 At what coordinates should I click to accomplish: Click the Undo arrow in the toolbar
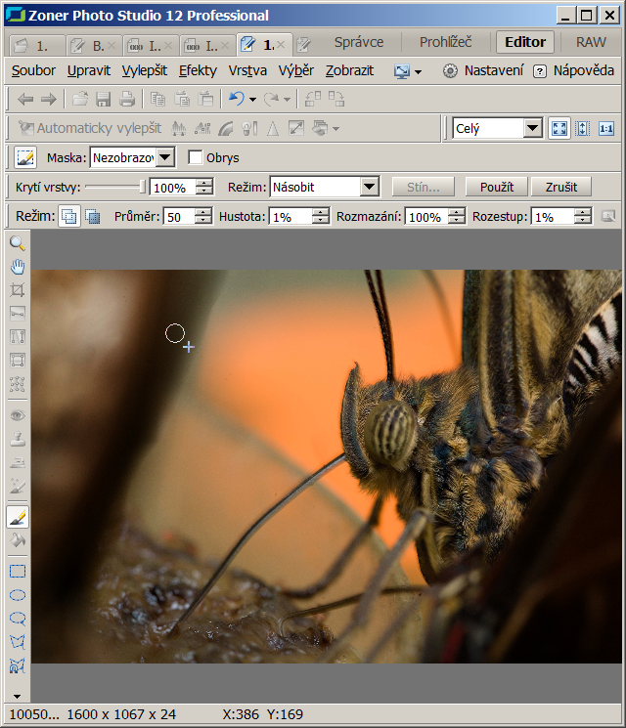(x=235, y=99)
